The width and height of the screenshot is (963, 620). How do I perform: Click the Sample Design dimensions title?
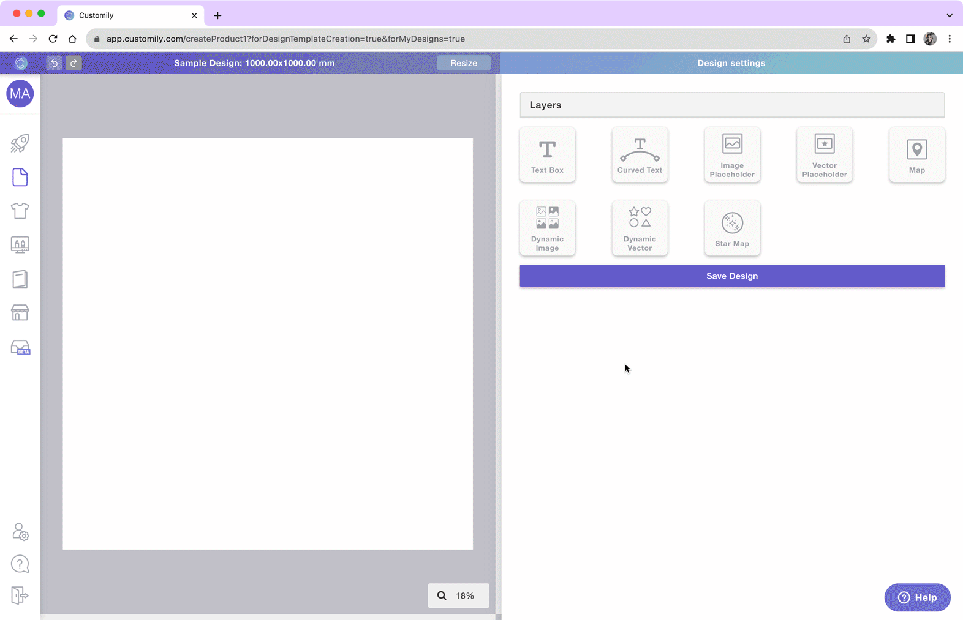[x=254, y=63]
